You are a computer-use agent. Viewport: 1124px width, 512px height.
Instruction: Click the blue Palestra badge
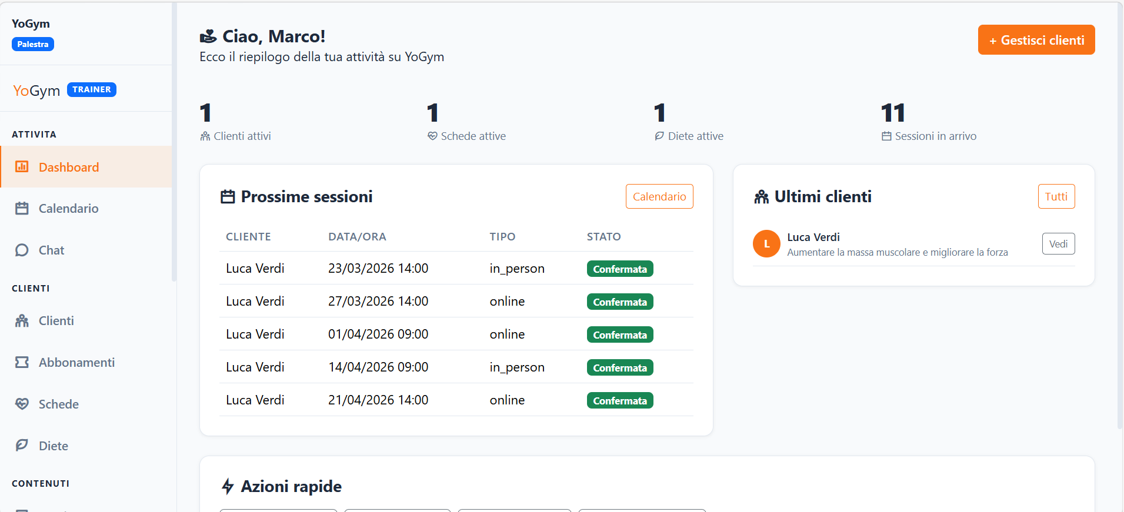[x=33, y=45]
